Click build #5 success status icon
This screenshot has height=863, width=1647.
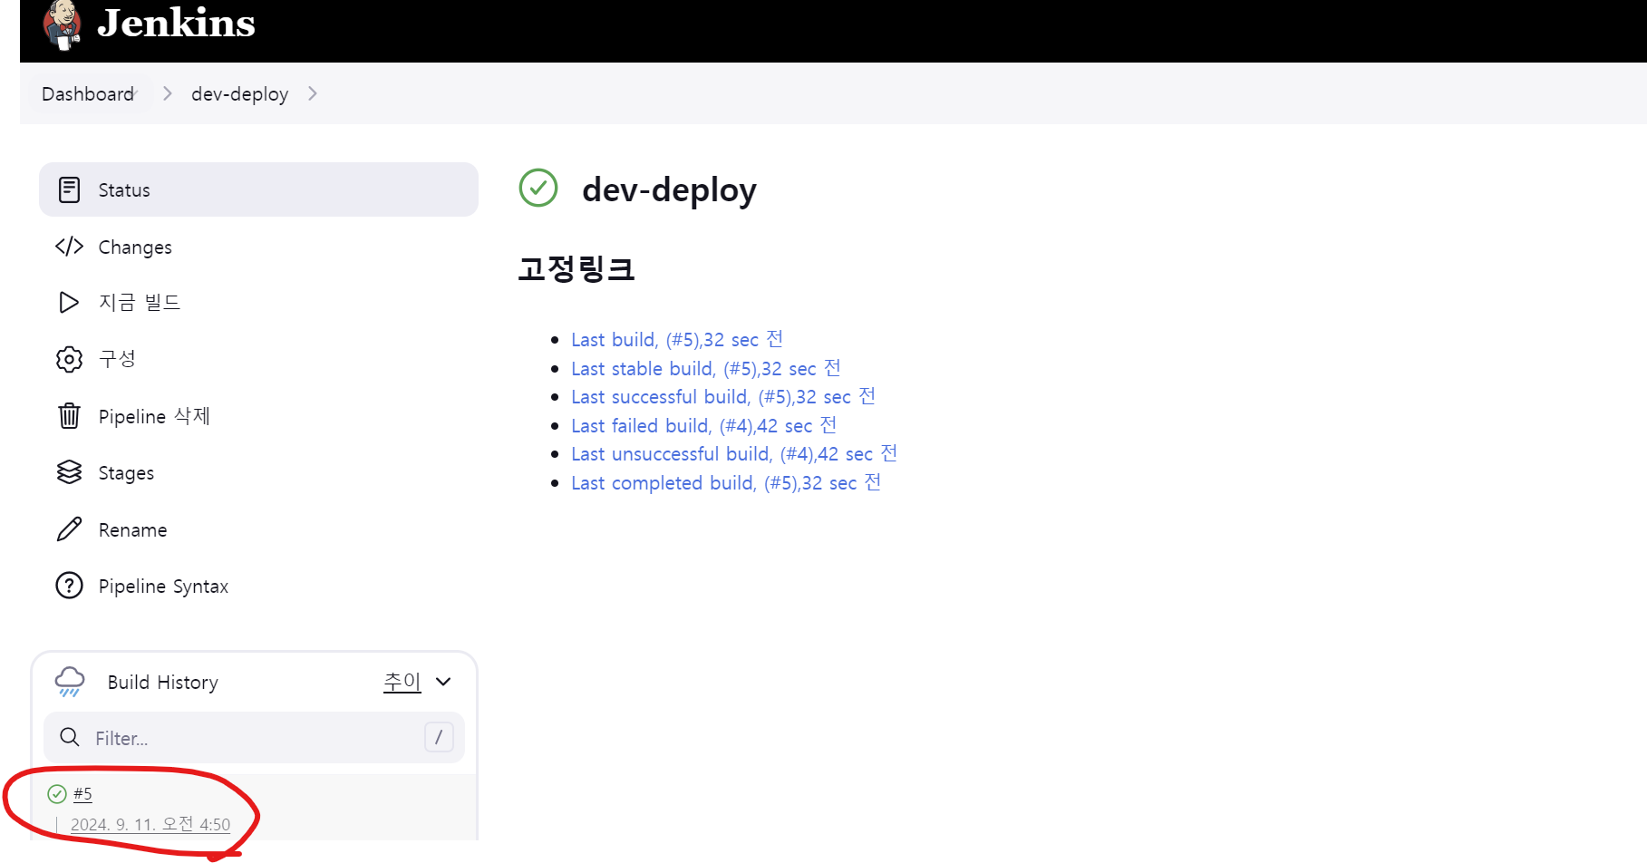(57, 794)
